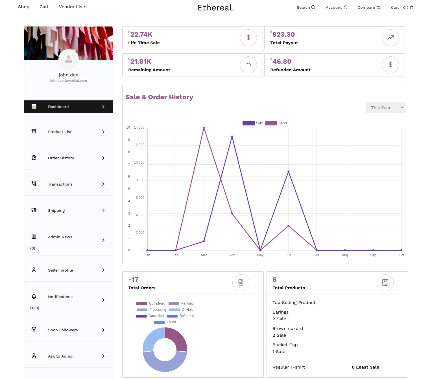The width and height of the screenshot is (432, 379).
Task: Select Vendor Lists in the top navigation
Action: [73, 6]
